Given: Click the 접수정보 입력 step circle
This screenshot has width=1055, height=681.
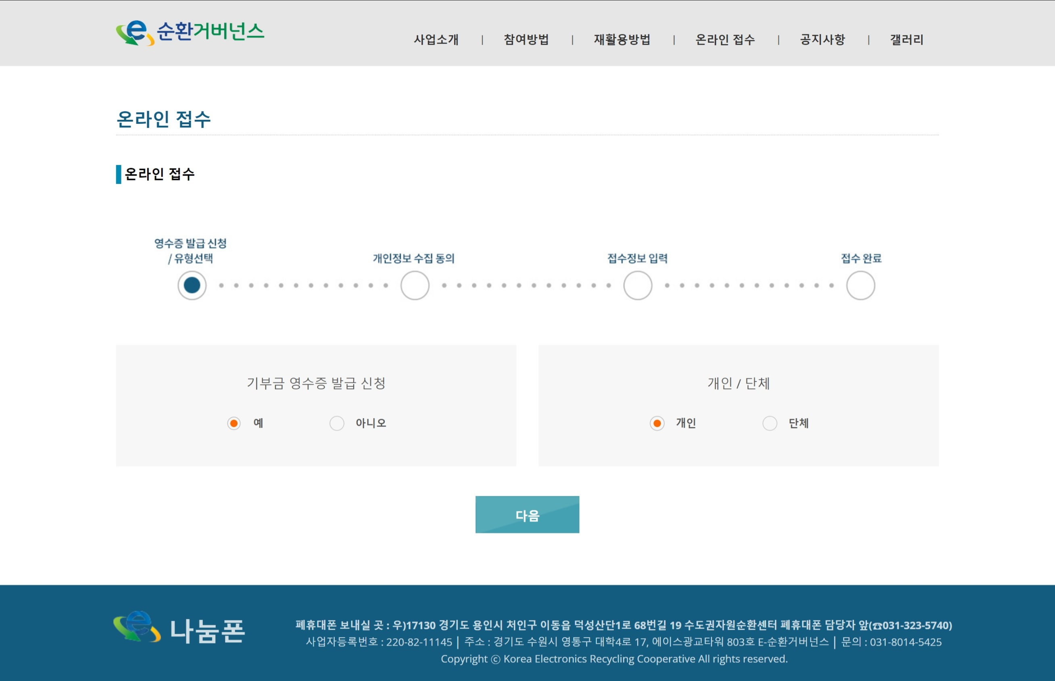Looking at the screenshot, I should [638, 285].
